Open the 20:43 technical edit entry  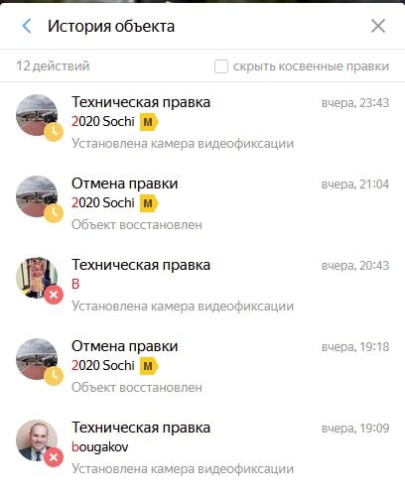(x=202, y=286)
